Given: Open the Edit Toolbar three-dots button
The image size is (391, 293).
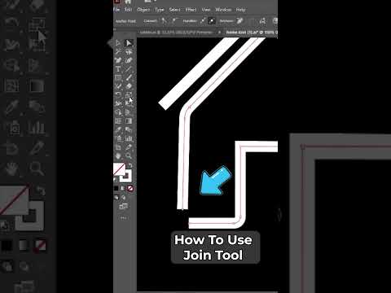Looking at the screenshot, I should point(123,217).
